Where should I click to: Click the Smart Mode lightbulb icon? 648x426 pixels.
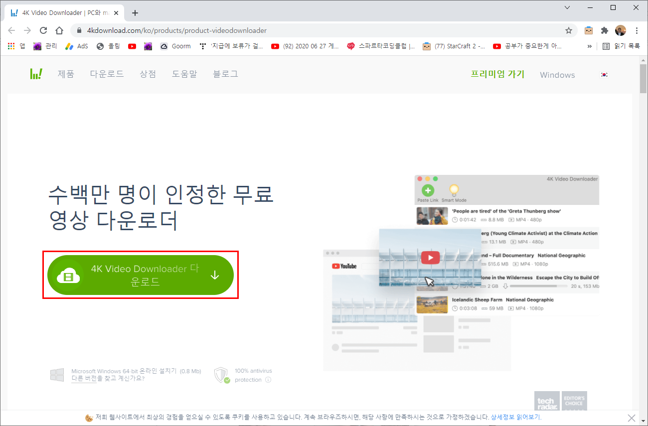(x=454, y=190)
